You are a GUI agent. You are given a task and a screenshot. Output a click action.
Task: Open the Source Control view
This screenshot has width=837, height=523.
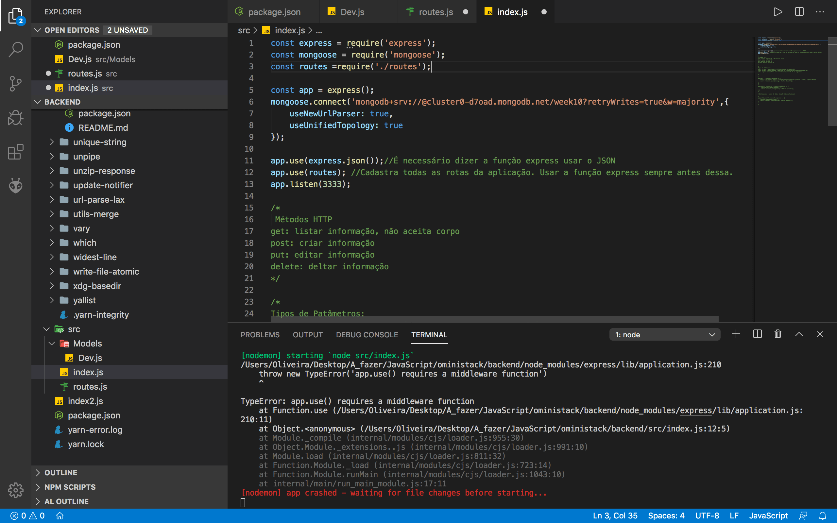16,84
